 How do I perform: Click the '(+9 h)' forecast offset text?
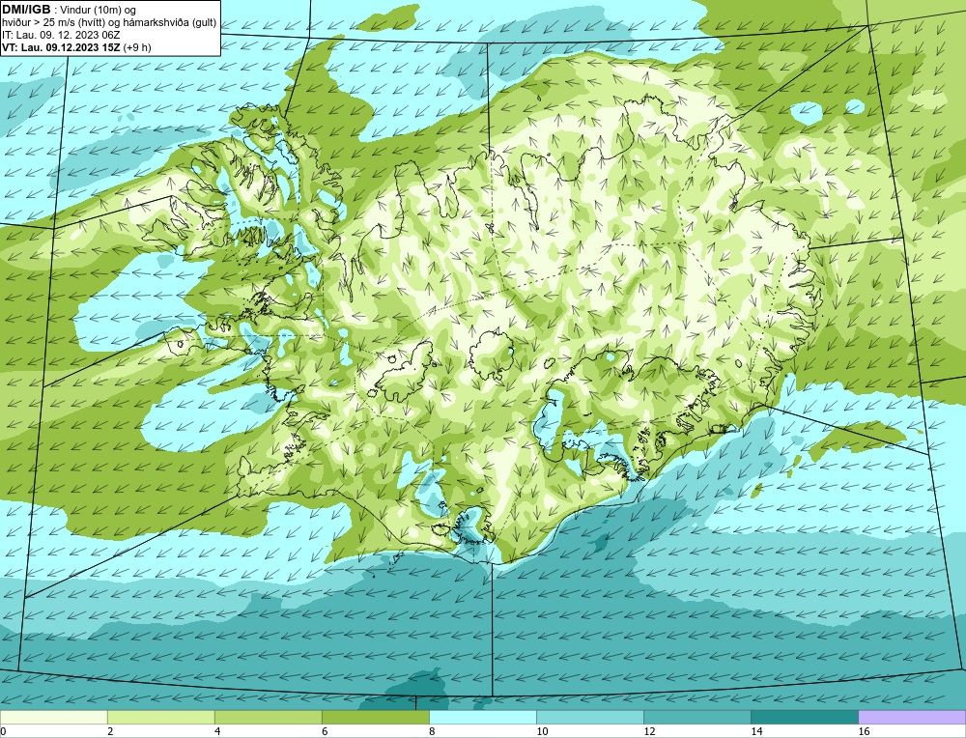click(137, 47)
